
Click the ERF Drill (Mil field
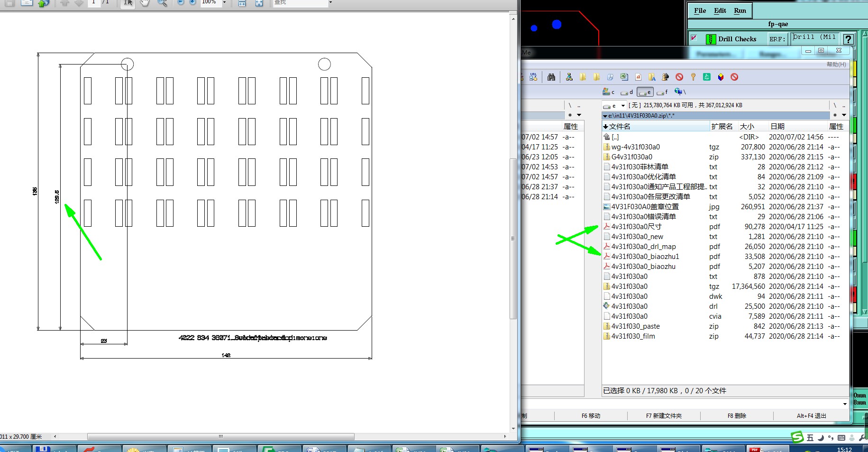point(815,38)
